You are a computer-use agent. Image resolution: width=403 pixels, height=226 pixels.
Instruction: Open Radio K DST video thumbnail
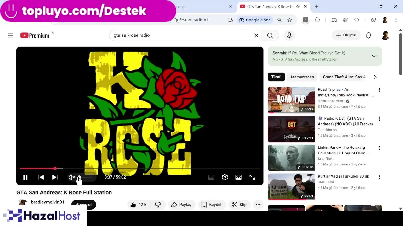coord(292,129)
